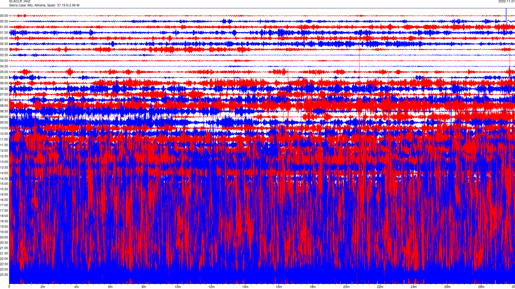
Task: Click the 16m tick label on time axis
Action: pos(279,287)
